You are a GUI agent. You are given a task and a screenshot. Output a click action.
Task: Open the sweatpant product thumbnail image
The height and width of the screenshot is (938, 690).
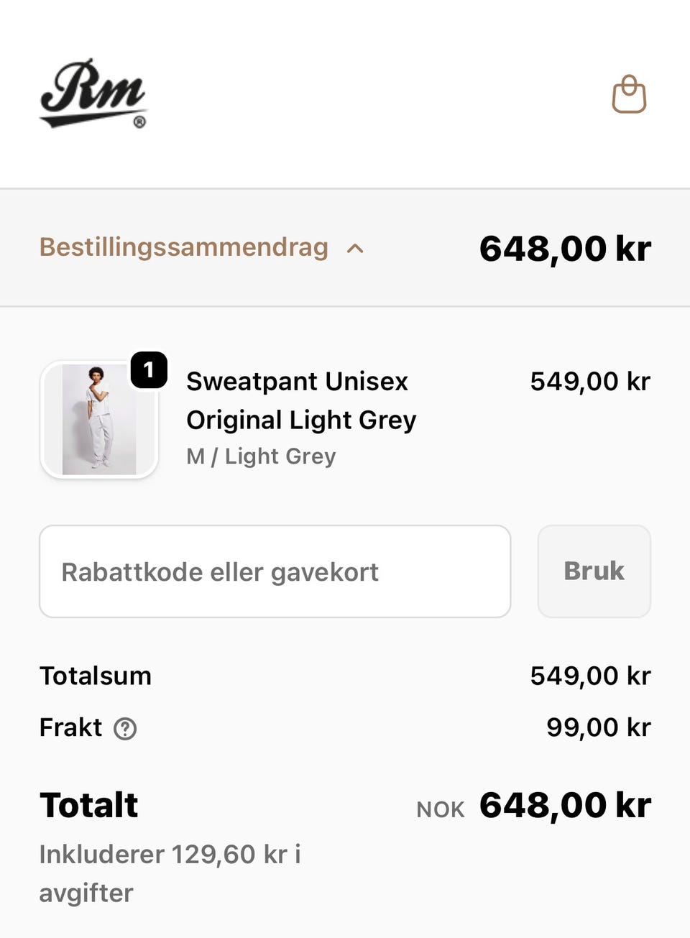pos(99,420)
